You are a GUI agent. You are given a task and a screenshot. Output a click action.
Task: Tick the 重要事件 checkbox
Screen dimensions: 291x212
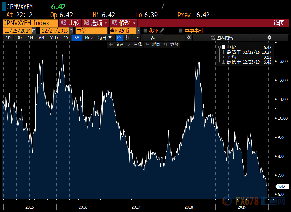coord(181,31)
